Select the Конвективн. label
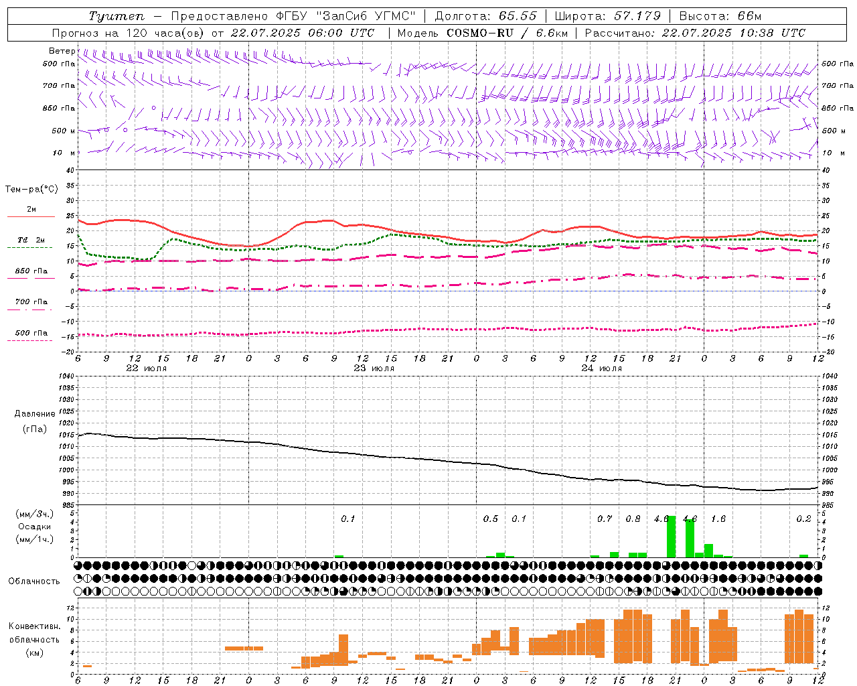This screenshot has height=686, width=857. (34, 626)
